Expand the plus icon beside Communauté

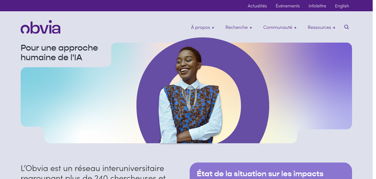pyautogui.click(x=295, y=28)
